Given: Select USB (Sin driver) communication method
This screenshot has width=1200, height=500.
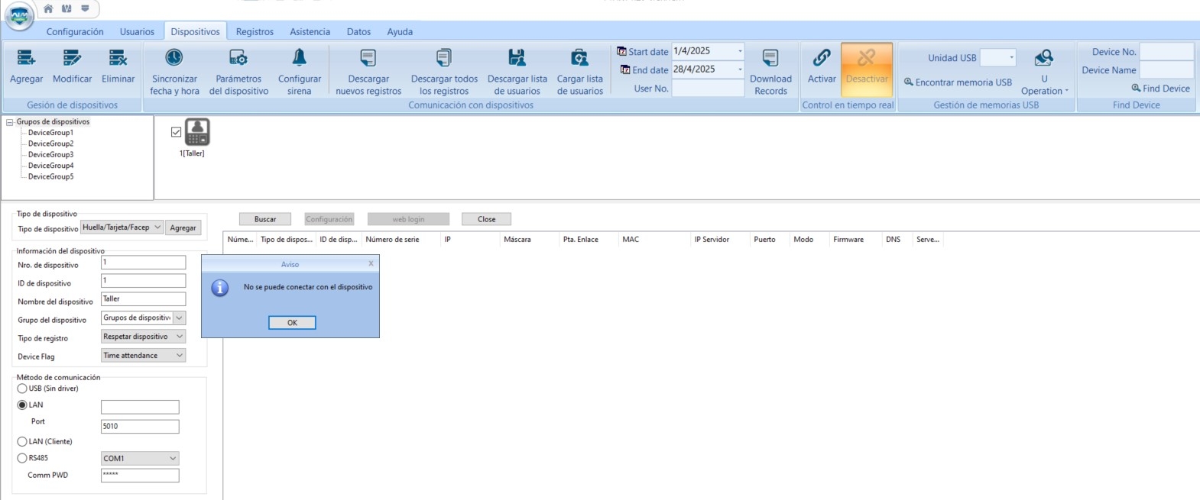Looking at the screenshot, I should coord(22,389).
